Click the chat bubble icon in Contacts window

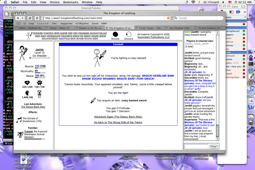[238, 12]
